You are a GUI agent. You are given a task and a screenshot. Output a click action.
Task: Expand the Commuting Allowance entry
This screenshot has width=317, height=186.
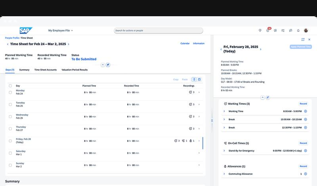(x=224, y=174)
